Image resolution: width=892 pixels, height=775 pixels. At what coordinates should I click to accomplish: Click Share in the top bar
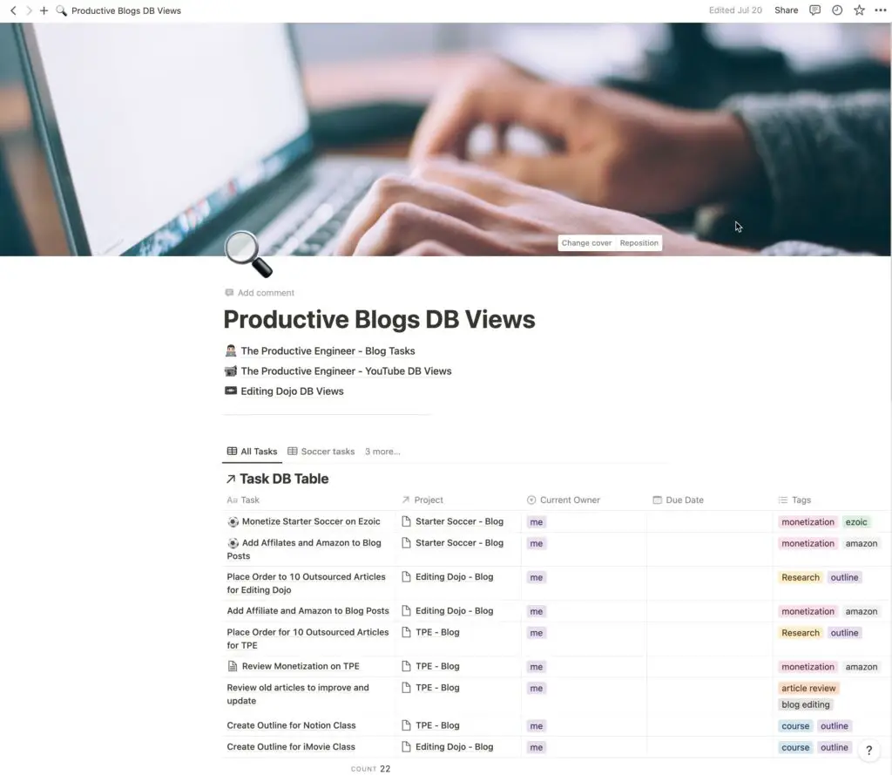[787, 10]
